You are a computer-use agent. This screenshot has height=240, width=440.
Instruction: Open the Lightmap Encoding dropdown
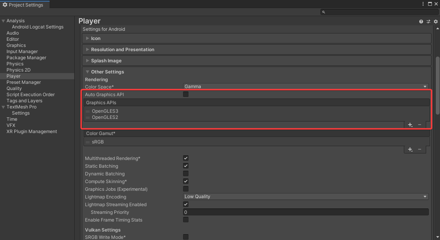[306, 197]
